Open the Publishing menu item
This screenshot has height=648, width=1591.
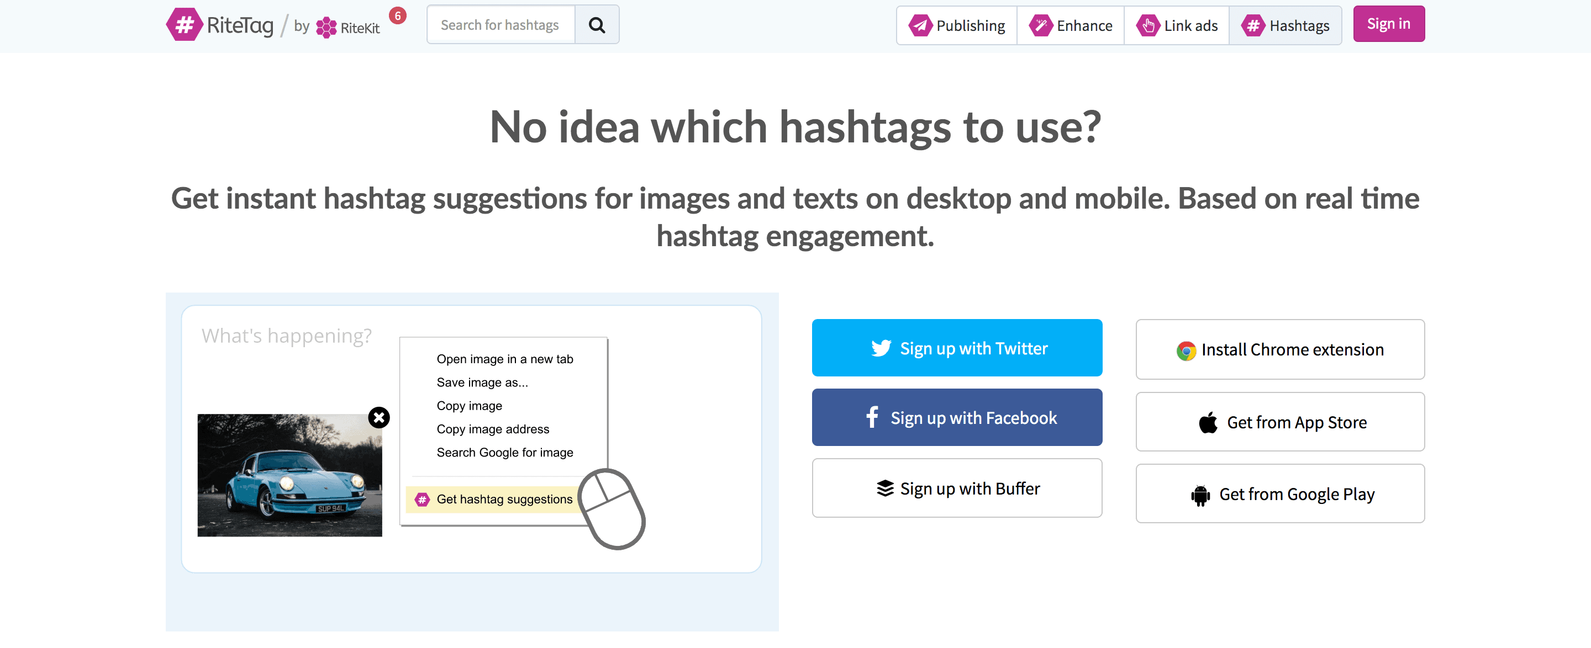pos(957,25)
